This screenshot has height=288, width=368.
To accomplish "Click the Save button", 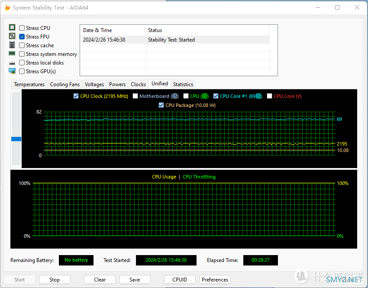I will coord(135,279).
